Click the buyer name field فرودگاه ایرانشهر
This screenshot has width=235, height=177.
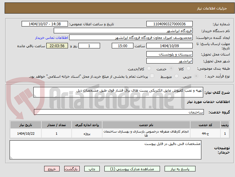pyautogui.click(x=123, y=31)
